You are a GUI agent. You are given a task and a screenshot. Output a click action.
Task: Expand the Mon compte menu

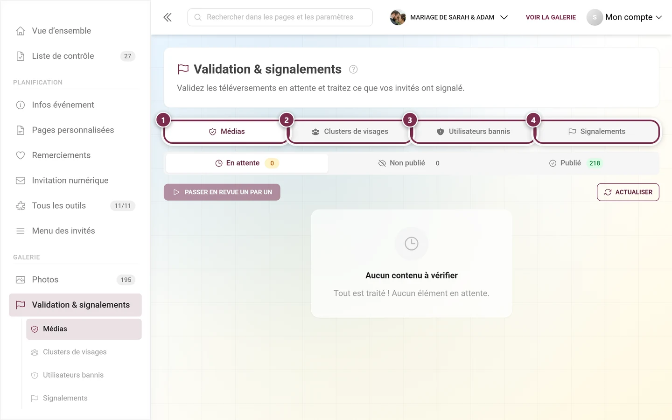pyautogui.click(x=624, y=17)
